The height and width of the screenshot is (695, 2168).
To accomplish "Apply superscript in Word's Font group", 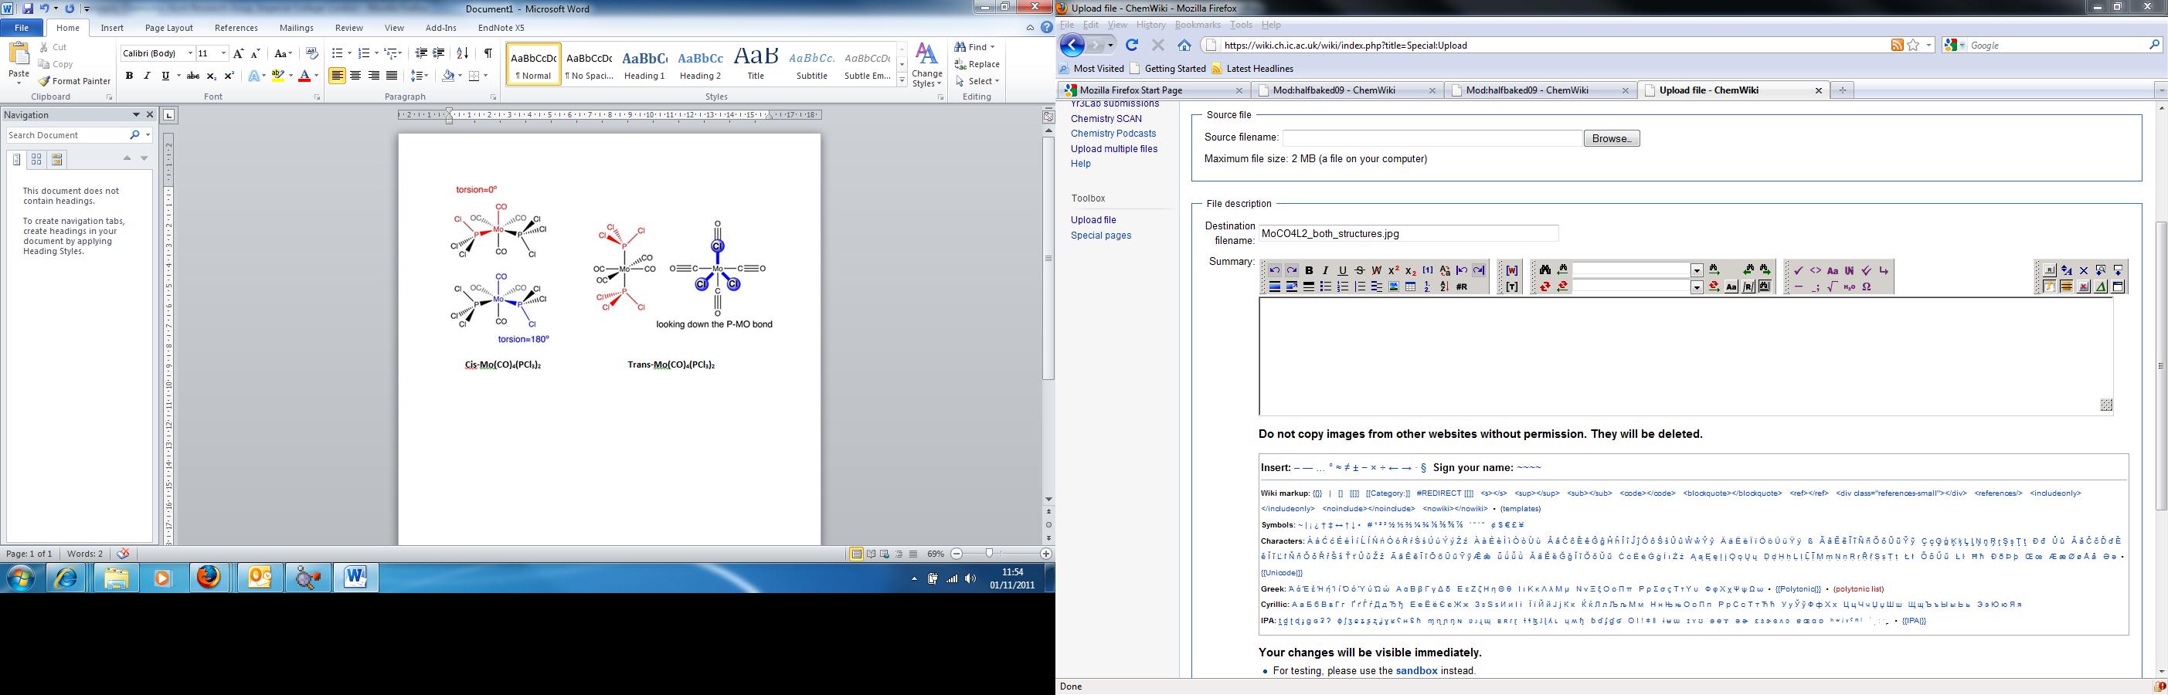I will (x=229, y=76).
